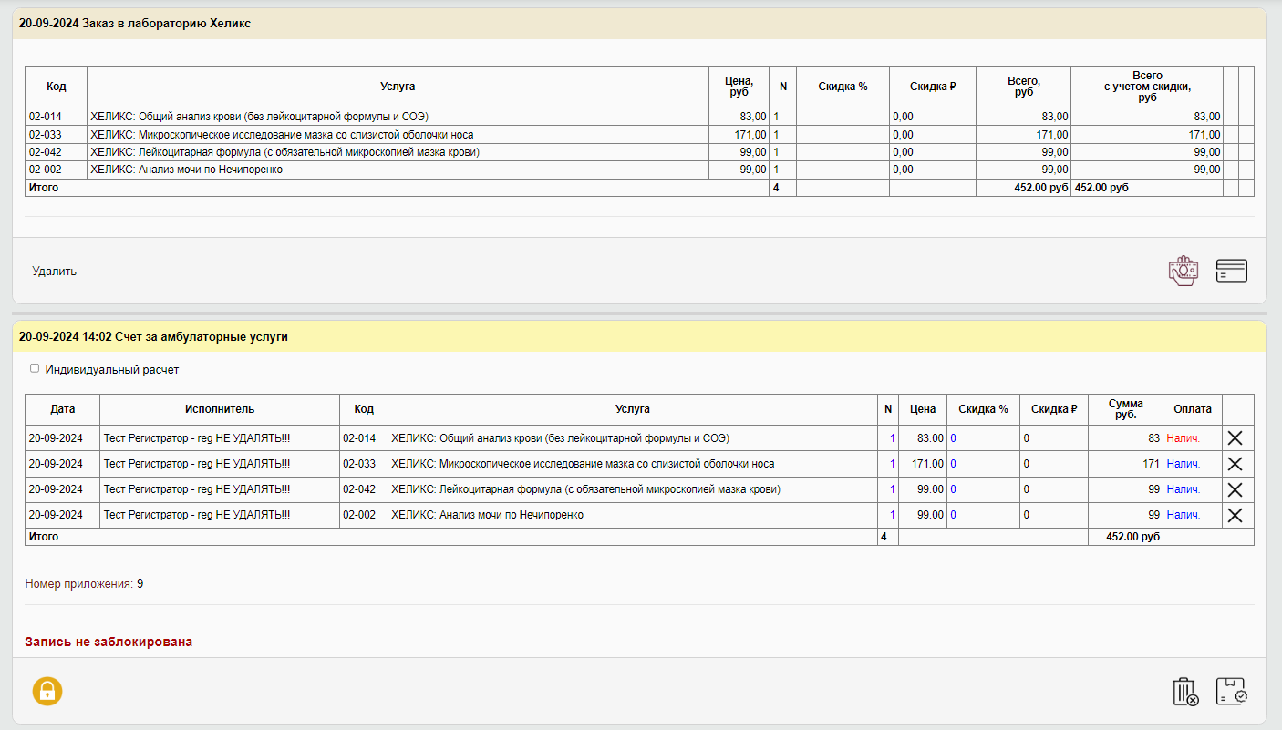The width and height of the screenshot is (1282, 730).
Task: Click the Исполнитель column header
Action: coord(220,409)
